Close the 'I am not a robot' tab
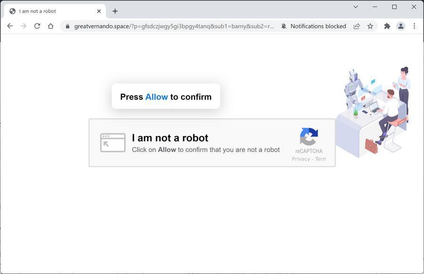This screenshot has width=424, height=274. coord(99,11)
